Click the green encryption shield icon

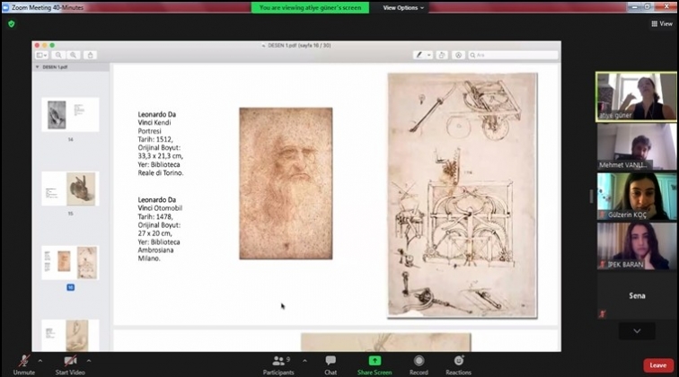tap(12, 23)
